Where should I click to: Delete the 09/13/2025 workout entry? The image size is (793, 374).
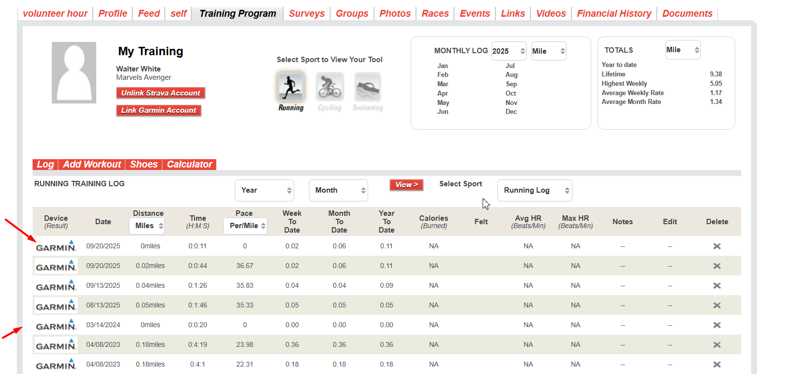pos(717,286)
